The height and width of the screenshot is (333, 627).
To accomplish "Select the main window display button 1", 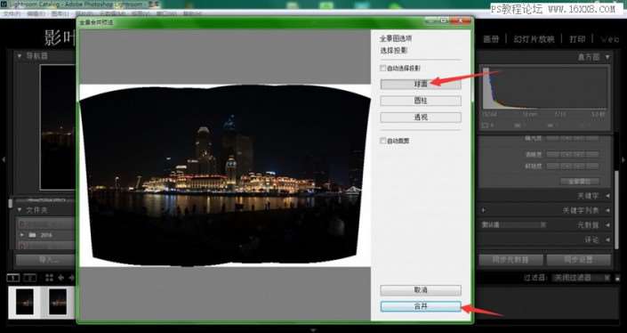I will (x=13, y=278).
